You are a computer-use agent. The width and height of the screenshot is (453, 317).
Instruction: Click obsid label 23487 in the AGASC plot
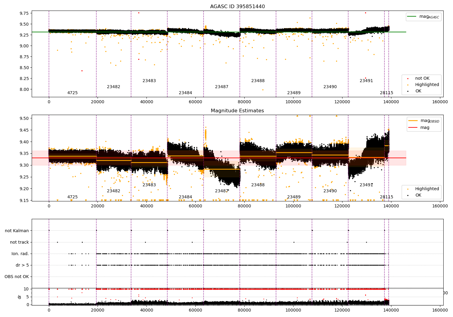click(x=222, y=87)
